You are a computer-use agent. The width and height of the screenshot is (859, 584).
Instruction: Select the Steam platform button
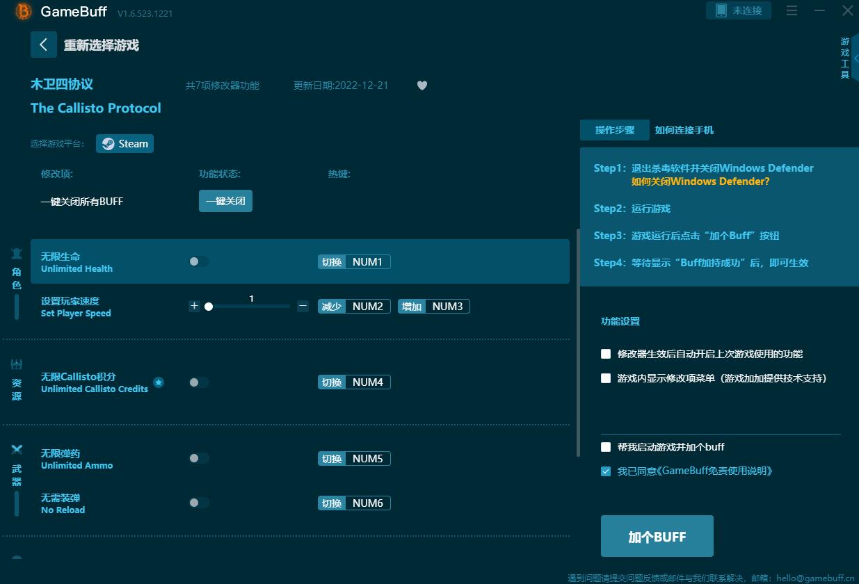coord(125,144)
